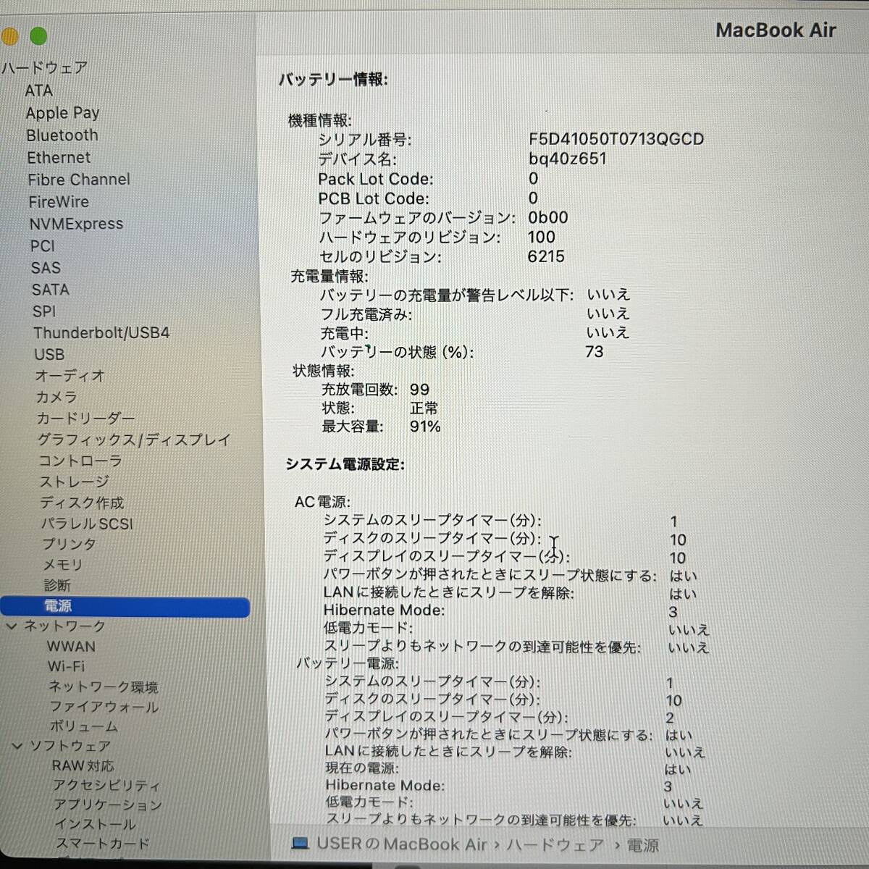This screenshot has width=869, height=869.
Task: Click the laptop icon in path bar
Action: (x=300, y=844)
